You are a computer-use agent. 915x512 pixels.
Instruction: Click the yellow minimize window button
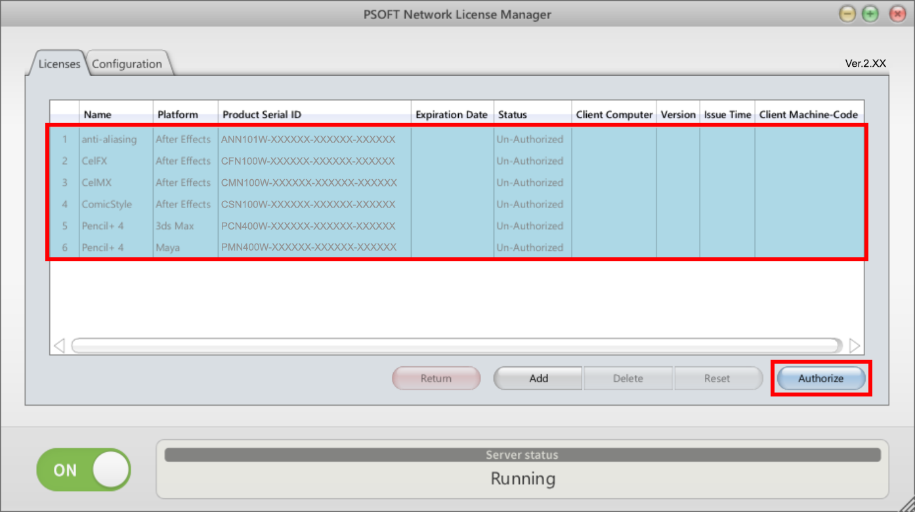click(x=847, y=14)
